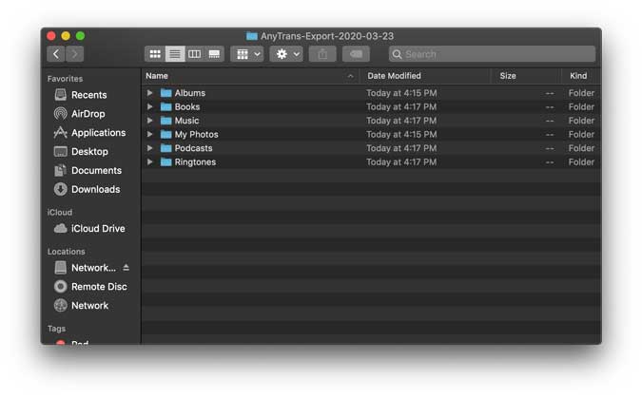Viewport: 642px width, 398px height.
Task: Expand the Books folder
Action: (x=150, y=106)
